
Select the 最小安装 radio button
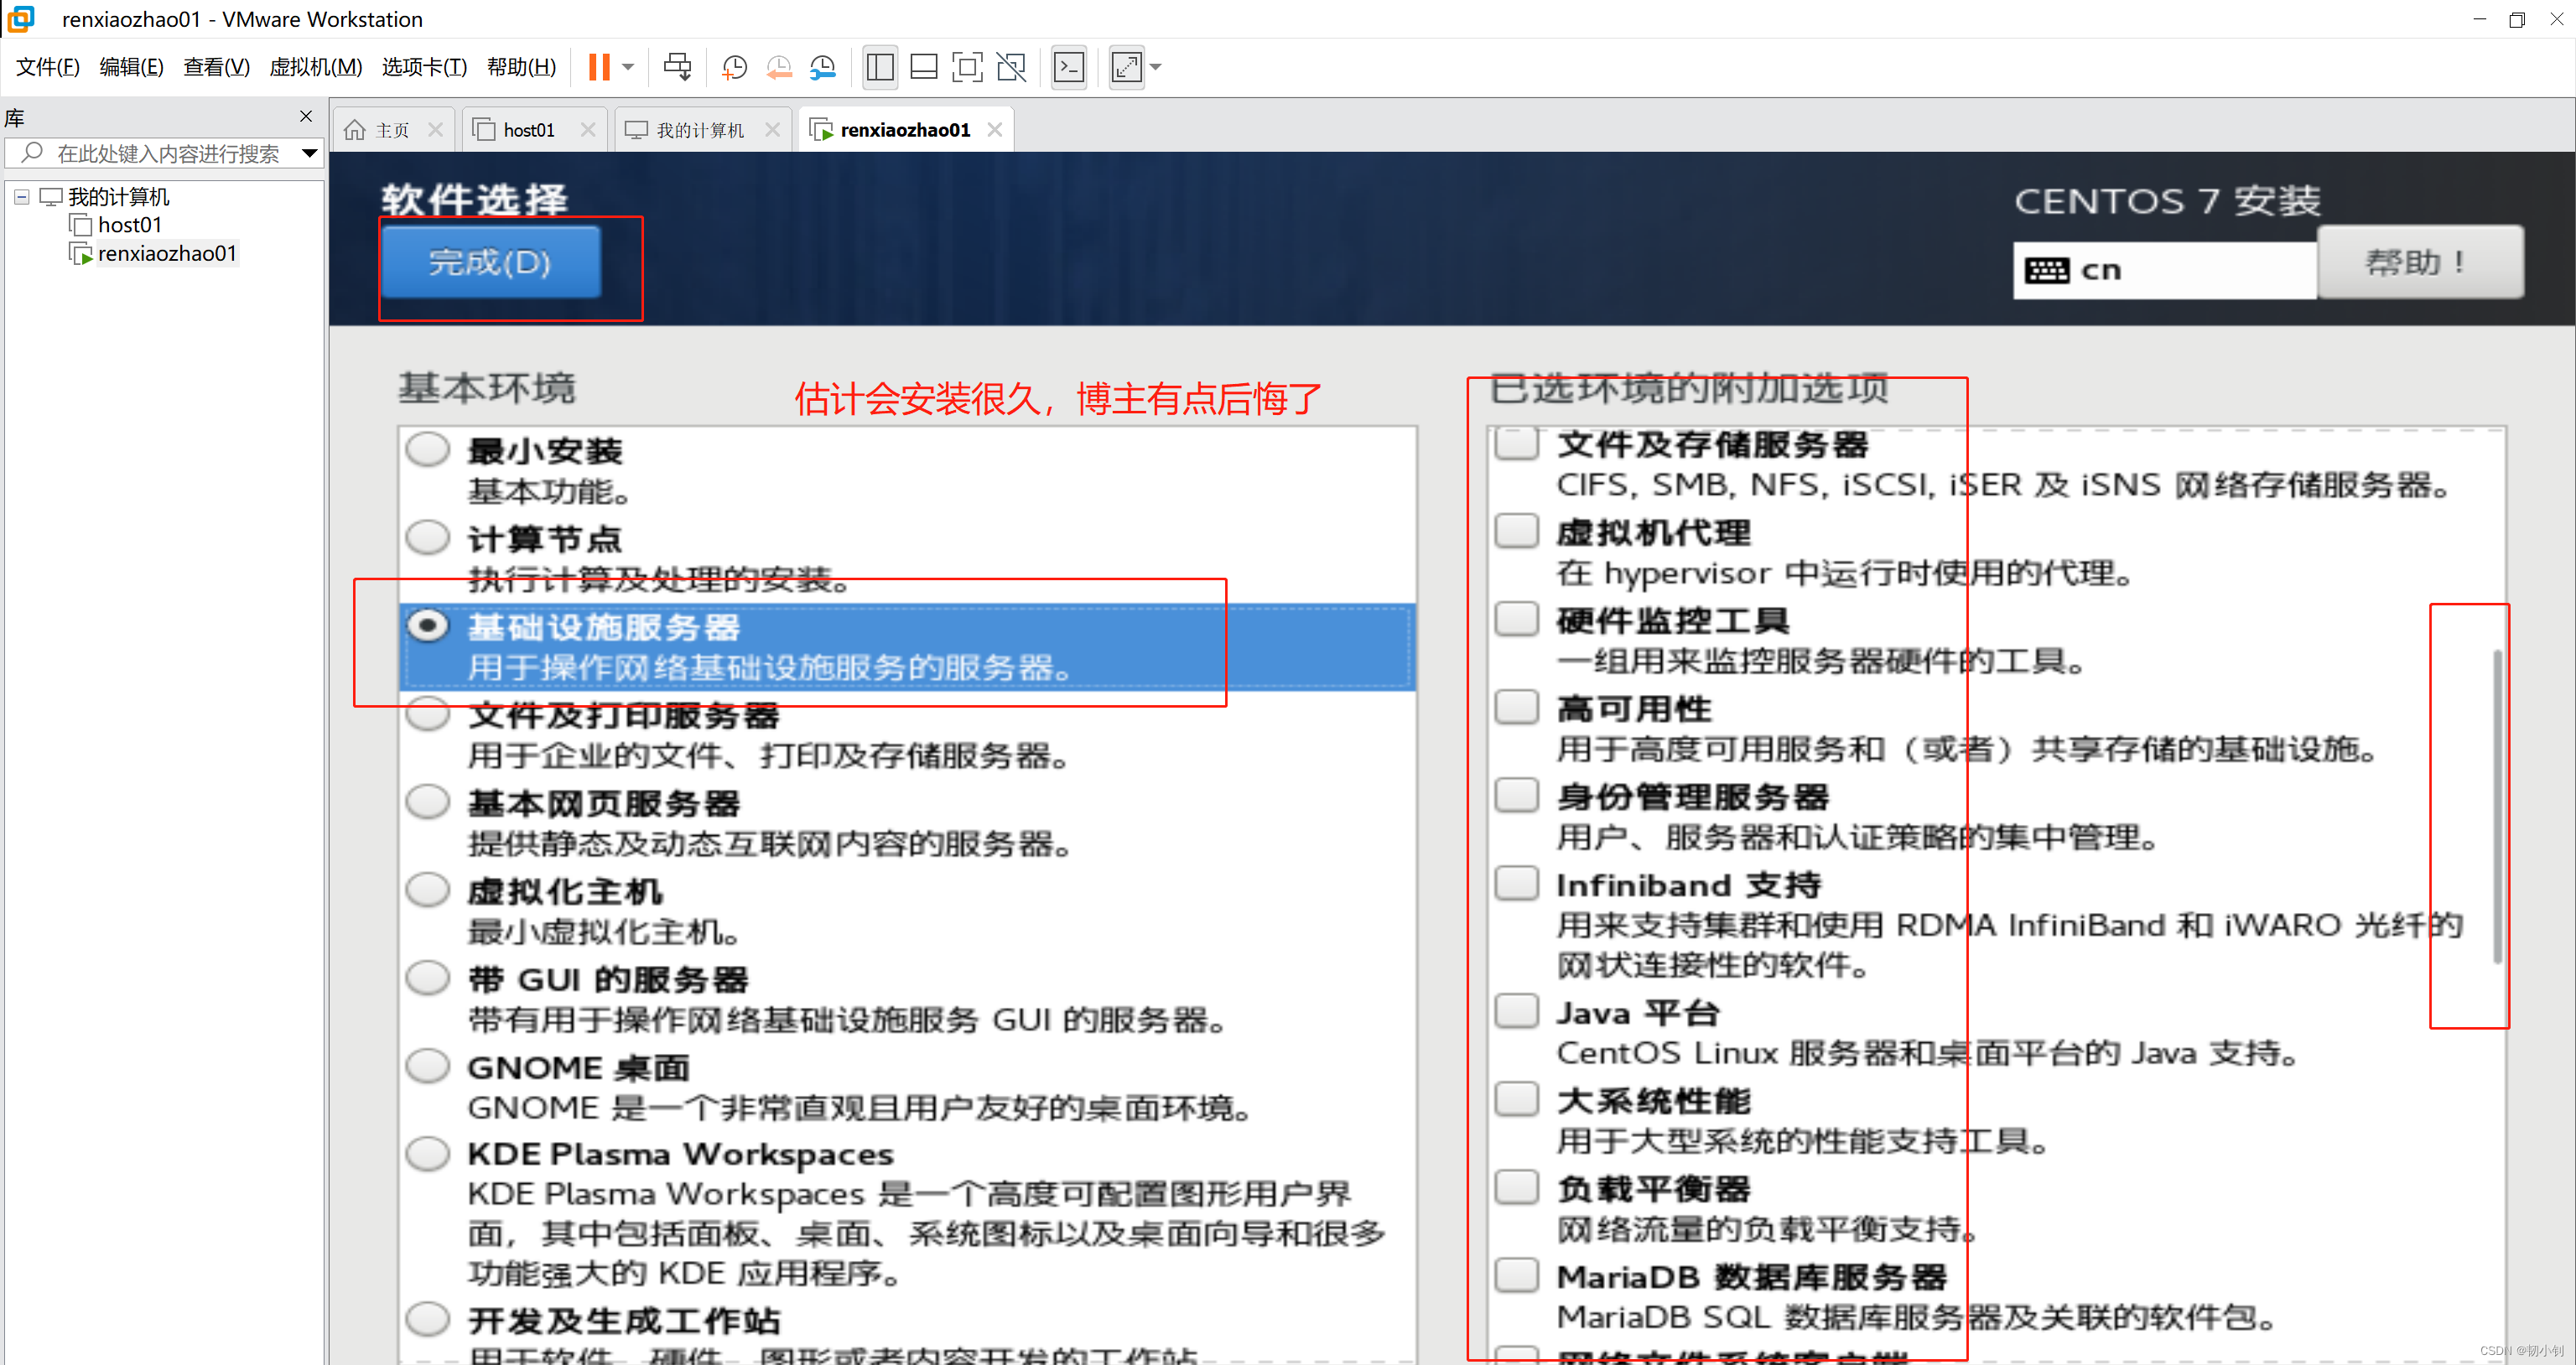coord(428,449)
